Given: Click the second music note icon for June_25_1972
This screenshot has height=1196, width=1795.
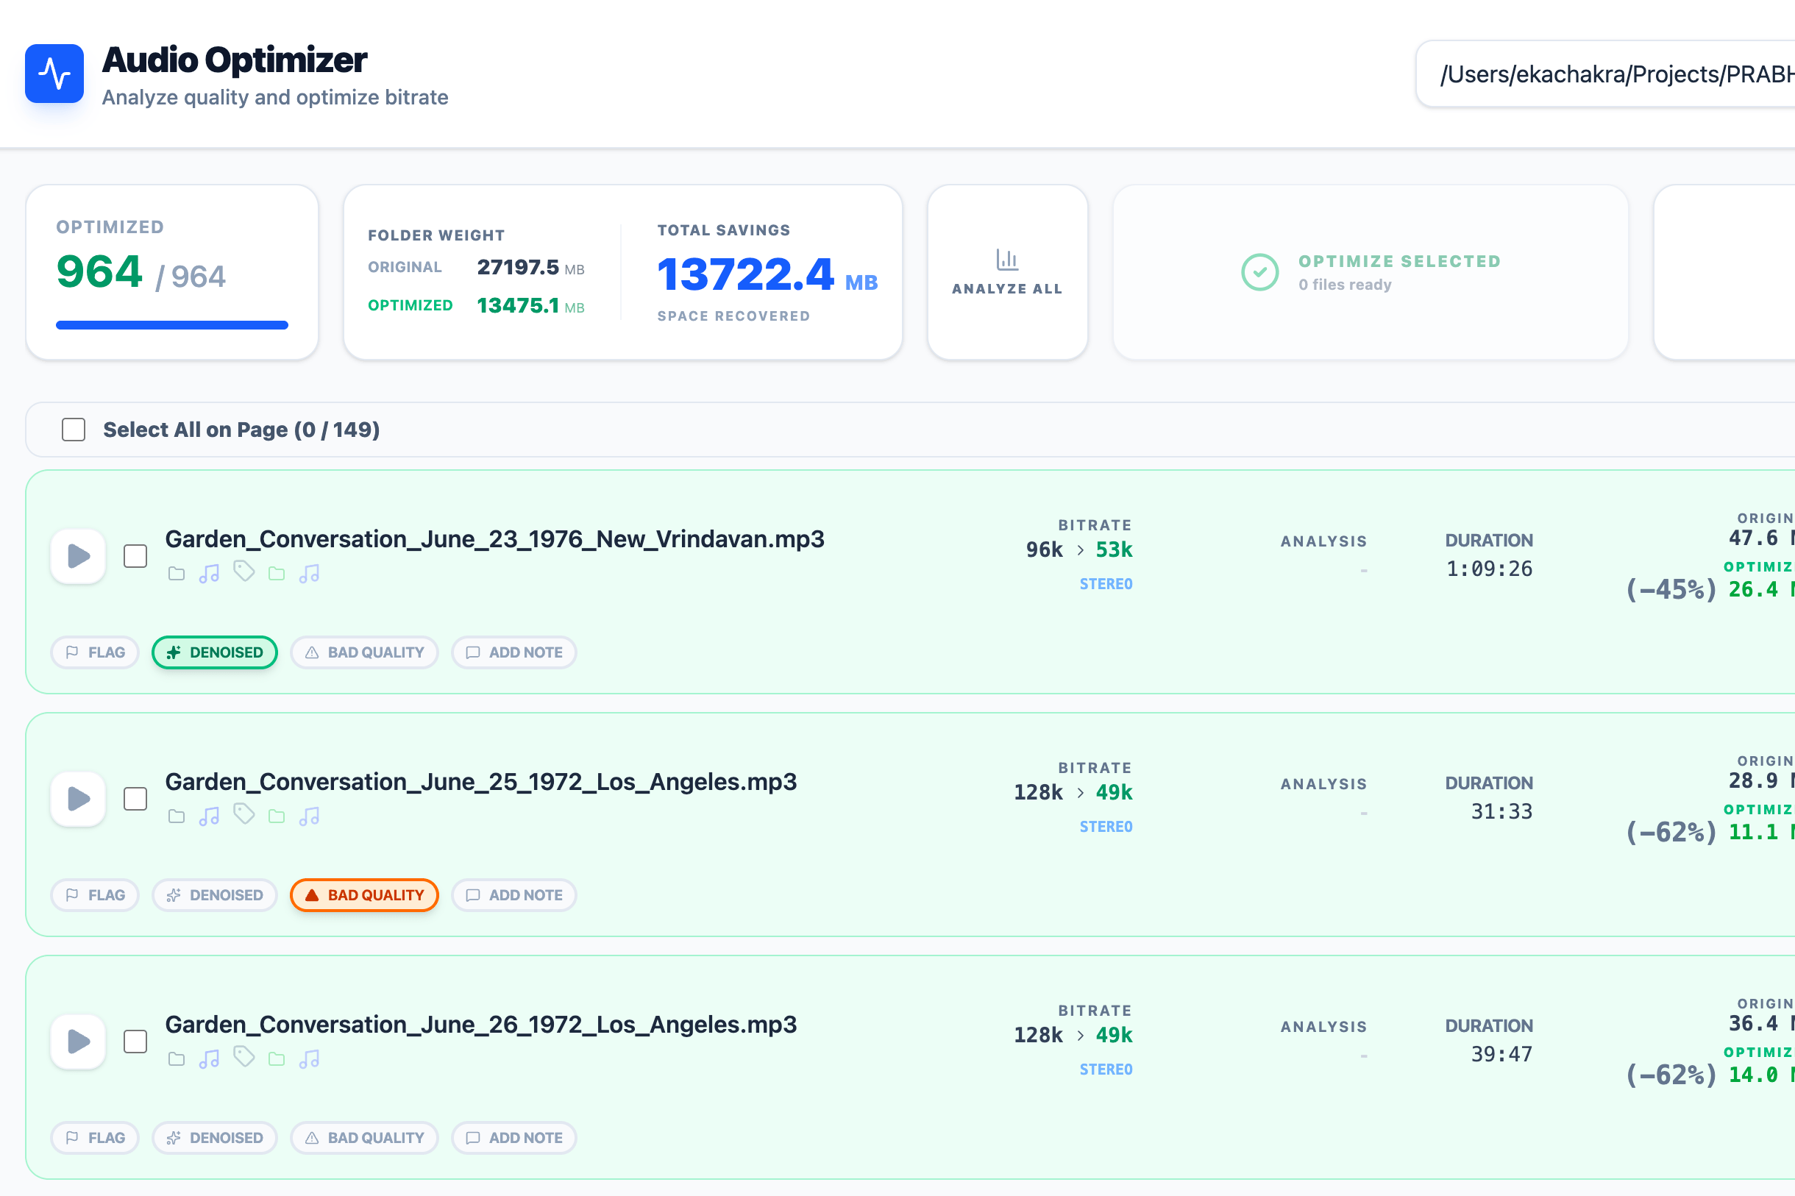Looking at the screenshot, I should [x=308, y=816].
